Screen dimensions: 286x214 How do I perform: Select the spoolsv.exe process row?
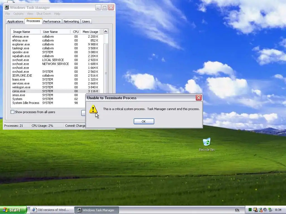click(x=56, y=52)
